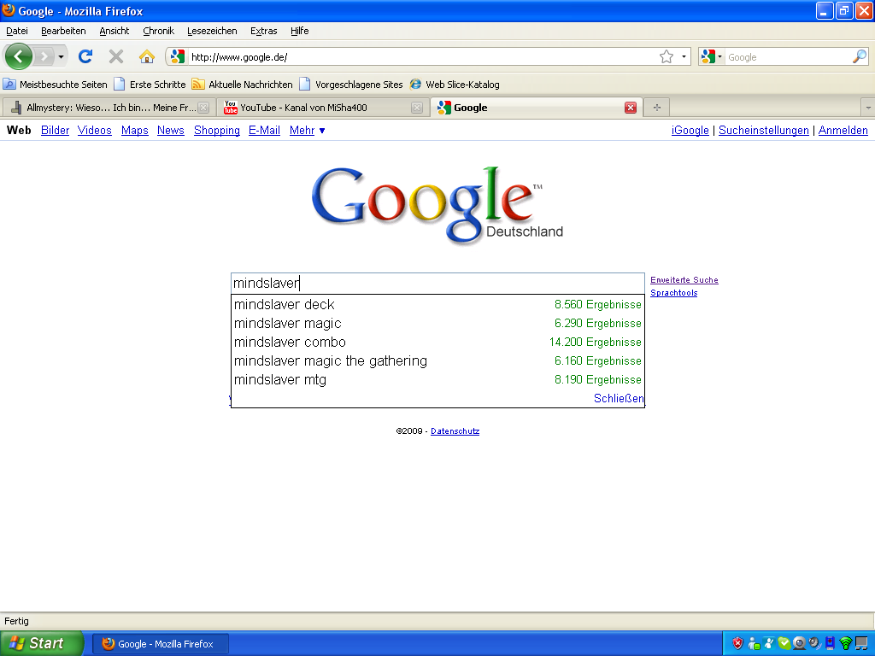Click the Stop loading X icon
The width and height of the screenshot is (875, 656).
(x=116, y=56)
